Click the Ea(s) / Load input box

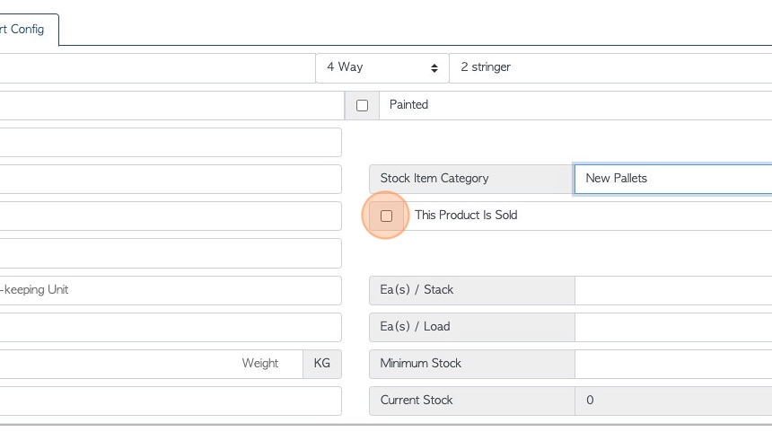point(673,327)
